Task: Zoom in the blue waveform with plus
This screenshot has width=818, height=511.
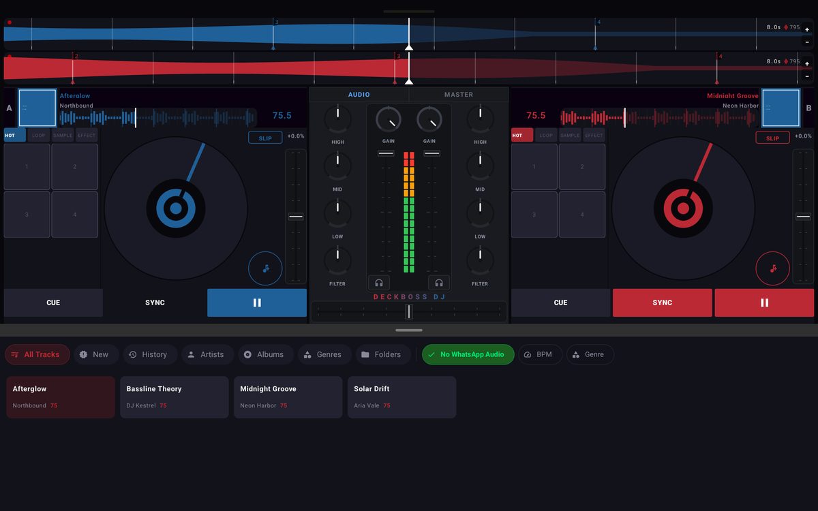Action: (x=807, y=29)
